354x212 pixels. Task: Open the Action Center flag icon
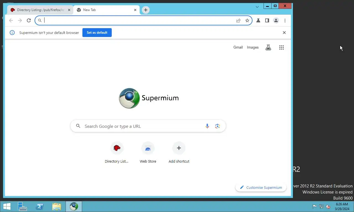click(x=315, y=206)
